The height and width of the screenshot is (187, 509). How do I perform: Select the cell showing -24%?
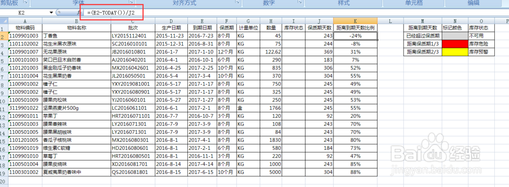pyautogui.click(x=355, y=36)
